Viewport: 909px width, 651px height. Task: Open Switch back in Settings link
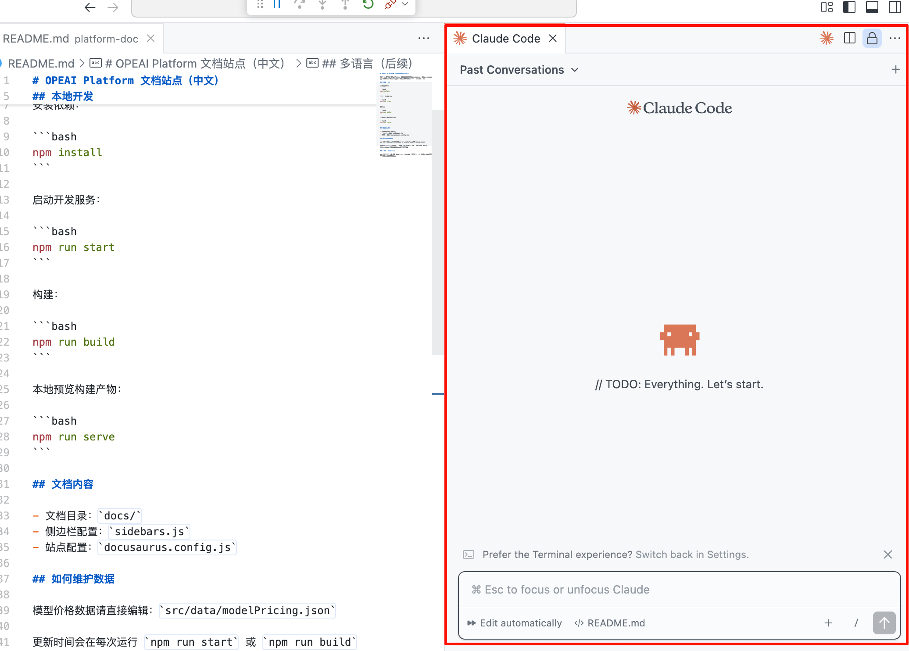[x=691, y=554]
